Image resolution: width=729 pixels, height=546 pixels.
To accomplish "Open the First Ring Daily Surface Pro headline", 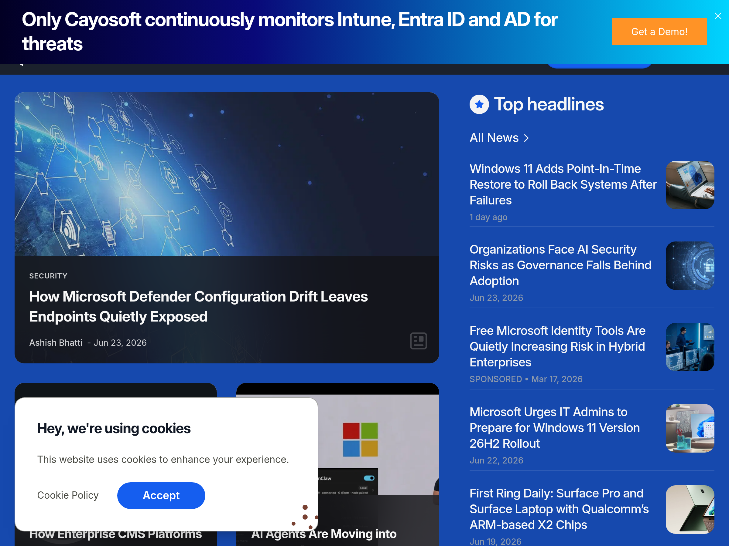I will pyautogui.click(x=559, y=509).
